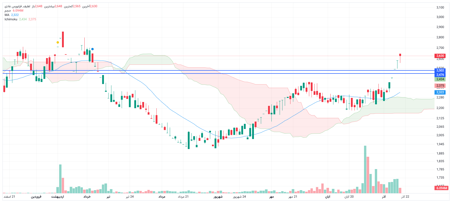
Task: Click the green 2,434 Ichimoku axis tag
Action: click(440, 79)
